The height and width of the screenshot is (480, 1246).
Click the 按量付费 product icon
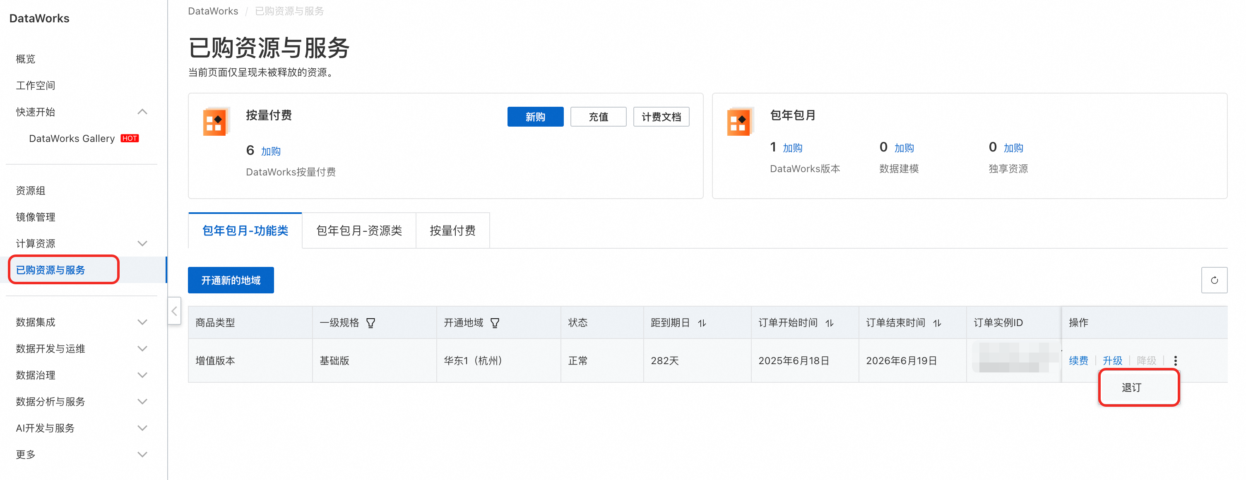pos(216,121)
